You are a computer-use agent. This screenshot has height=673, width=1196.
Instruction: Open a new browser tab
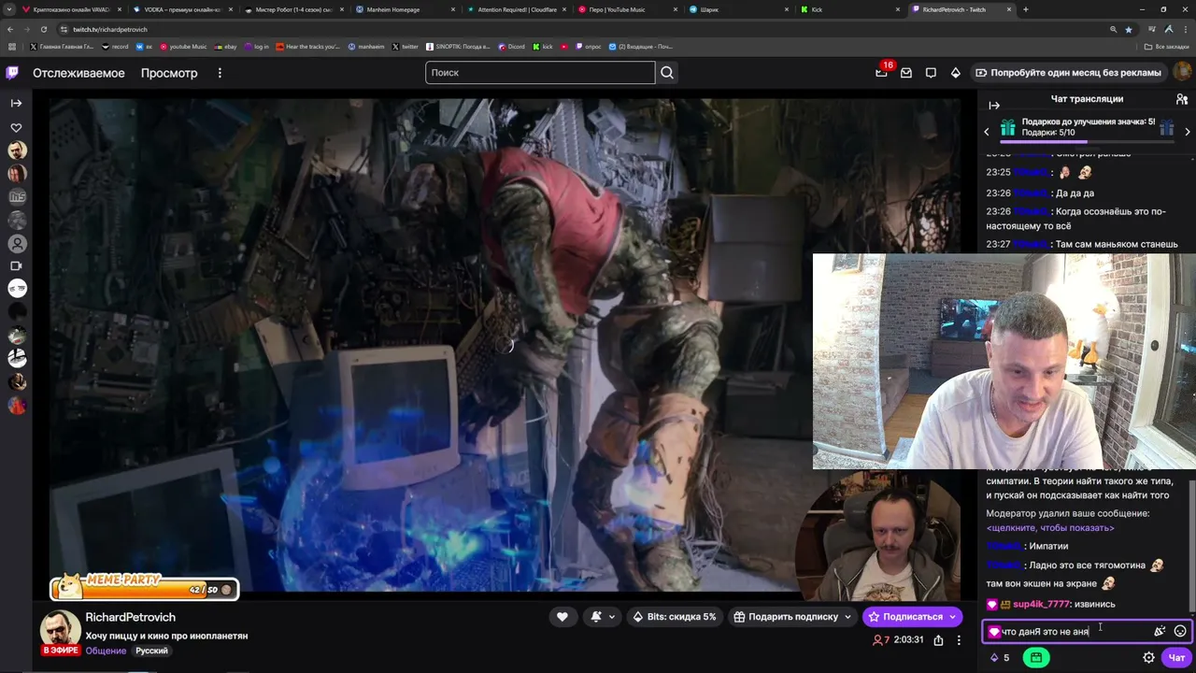click(x=1026, y=9)
